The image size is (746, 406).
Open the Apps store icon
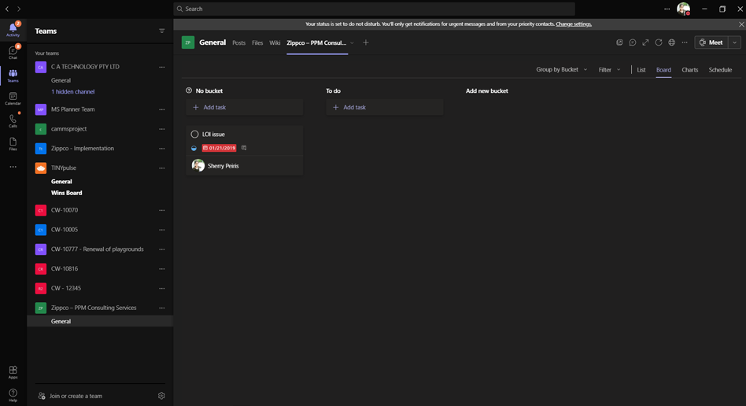[x=13, y=372]
